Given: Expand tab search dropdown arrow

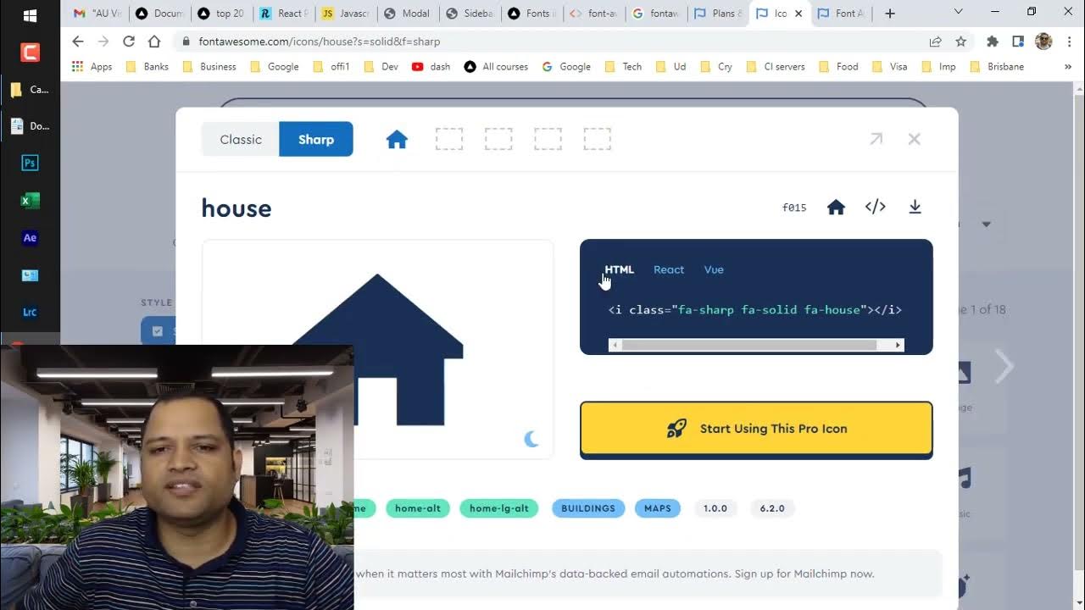Looking at the screenshot, I should coord(959,12).
